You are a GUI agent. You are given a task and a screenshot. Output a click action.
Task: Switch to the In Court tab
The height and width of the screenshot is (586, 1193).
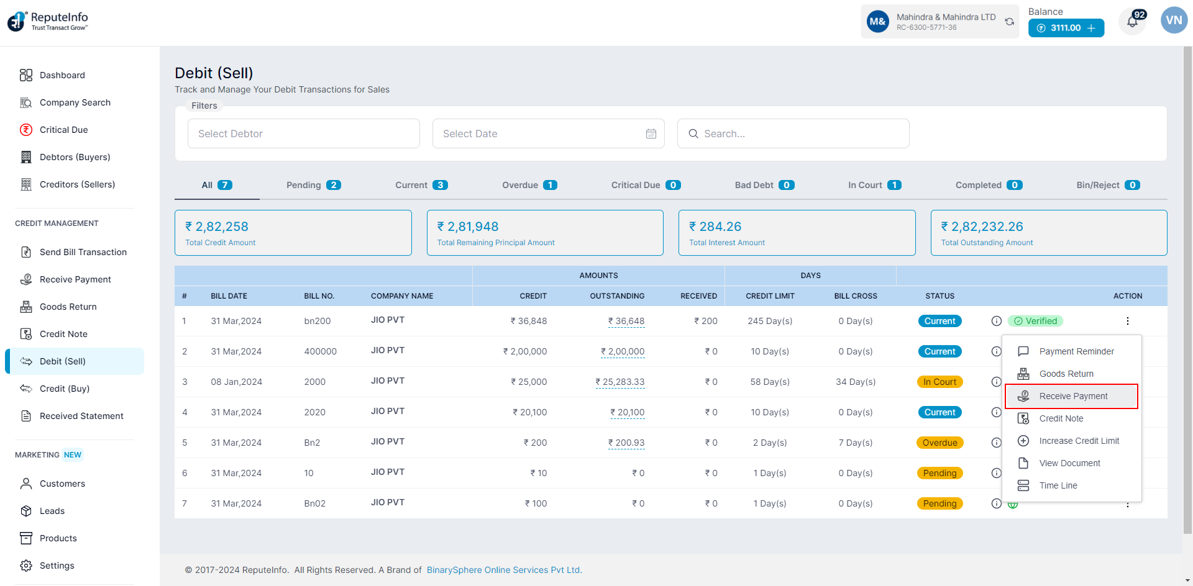[874, 185]
